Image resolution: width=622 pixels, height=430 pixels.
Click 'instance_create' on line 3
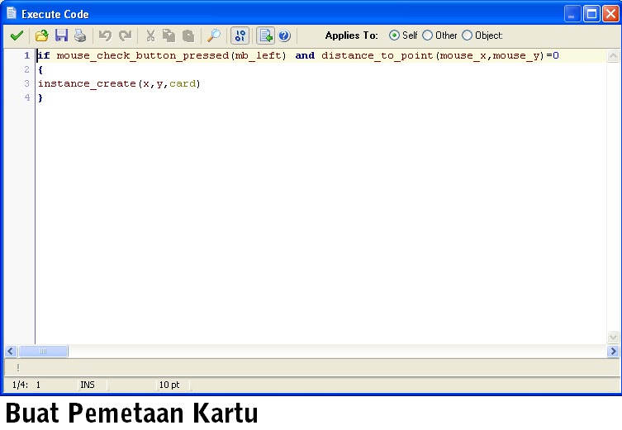(87, 83)
